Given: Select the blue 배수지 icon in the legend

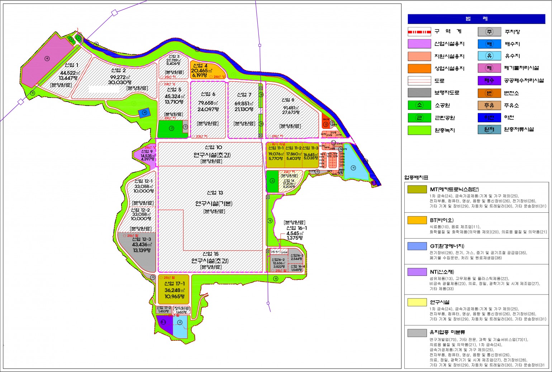Looking at the screenshot, I should tap(489, 44).
